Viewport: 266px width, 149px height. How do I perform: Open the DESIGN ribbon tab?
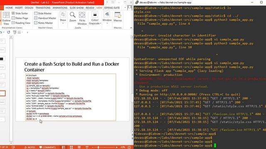(29, 8)
